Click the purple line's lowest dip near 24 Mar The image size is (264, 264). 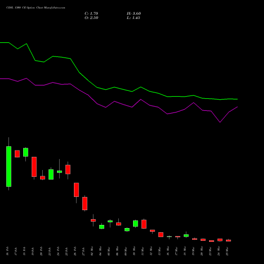tap(220, 122)
